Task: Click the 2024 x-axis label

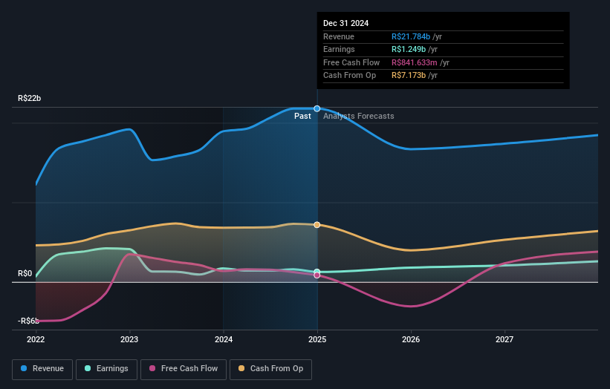Action: pyautogui.click(x=224, y=340)
